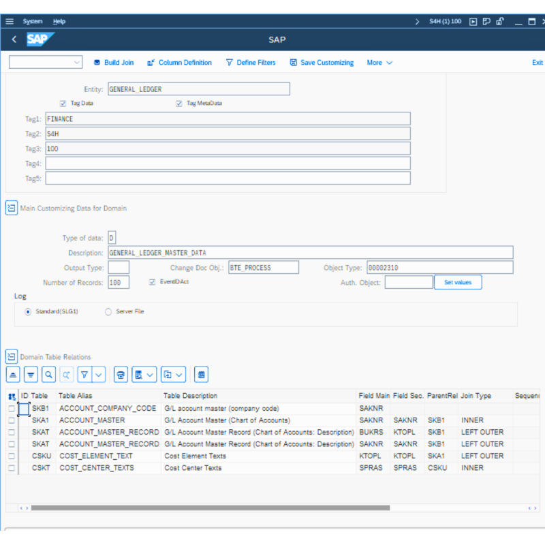
Task: Disable the EventIDAct checkbox
Action: coord(151,281)
